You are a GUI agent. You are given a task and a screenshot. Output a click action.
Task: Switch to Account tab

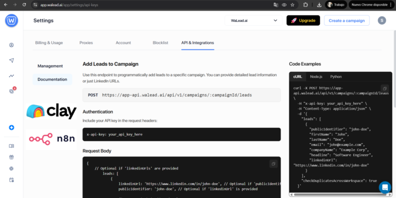point(123,43)
